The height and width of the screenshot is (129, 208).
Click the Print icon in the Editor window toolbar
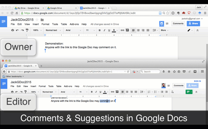click(x=12, y=92)
